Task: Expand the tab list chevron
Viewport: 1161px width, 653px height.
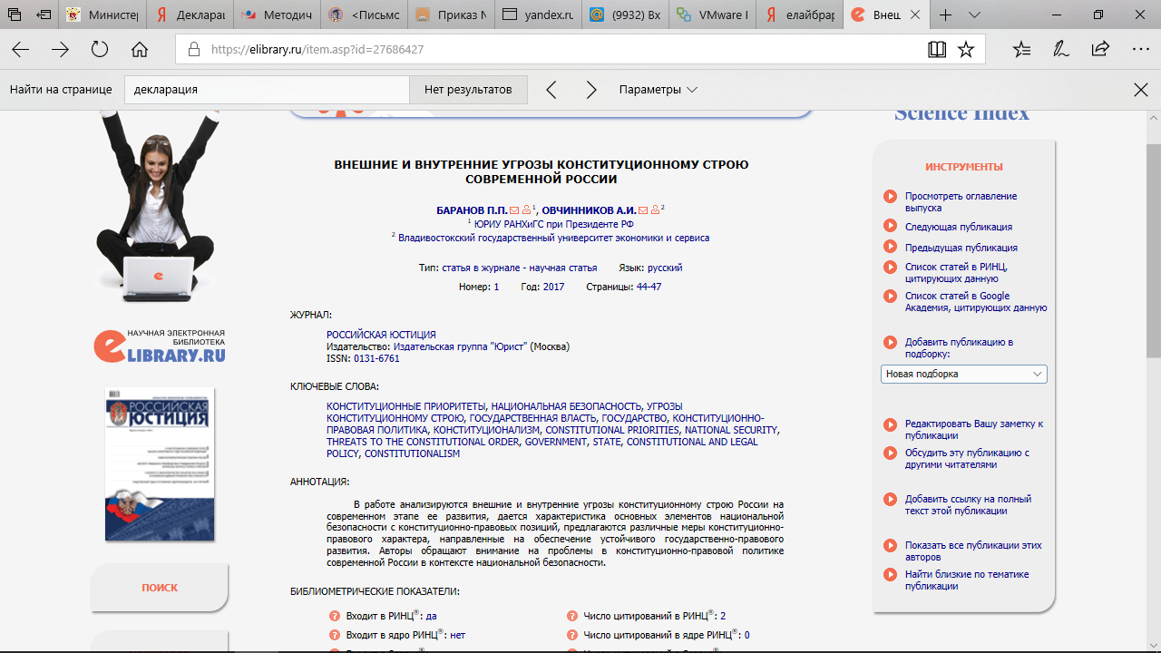Action: pos(974,15)
